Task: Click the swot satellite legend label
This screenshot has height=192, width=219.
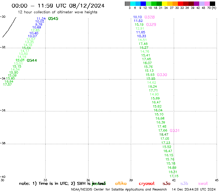Action: click(x=203, y=184)
